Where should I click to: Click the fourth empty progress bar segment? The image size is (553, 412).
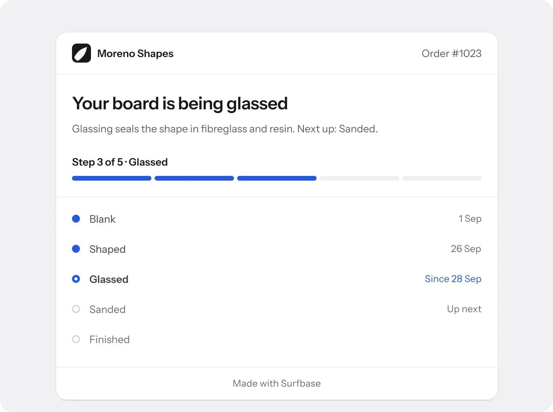tap(360, 178)
